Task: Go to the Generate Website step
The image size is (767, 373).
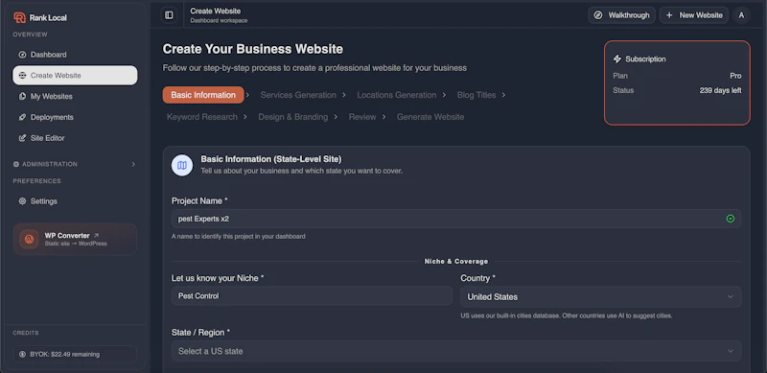Action: pyautogui.click(x=430, y=117)
